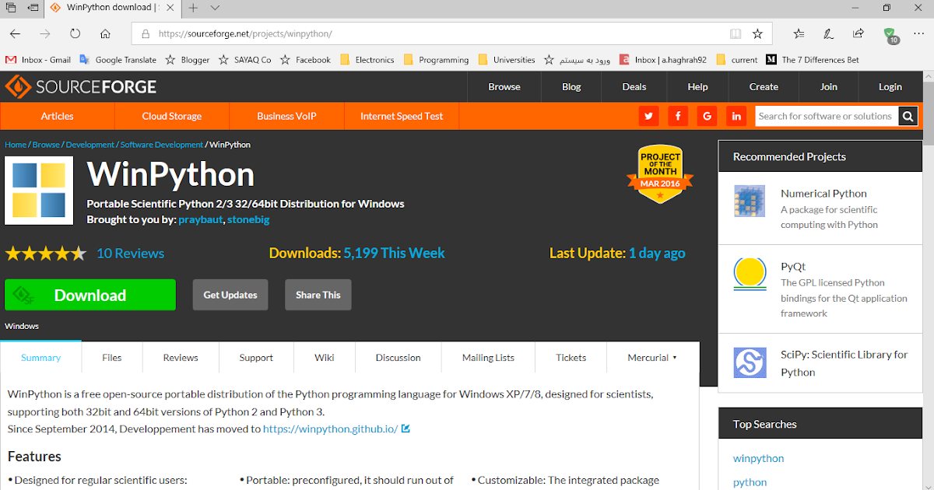Screen dimensions: 934x490
Task: Click the search magnifier button
Action: tap(908, 116)
